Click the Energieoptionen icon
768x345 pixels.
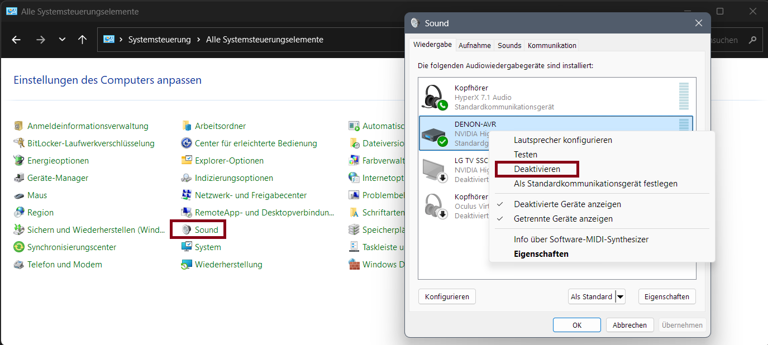[19, 161]
